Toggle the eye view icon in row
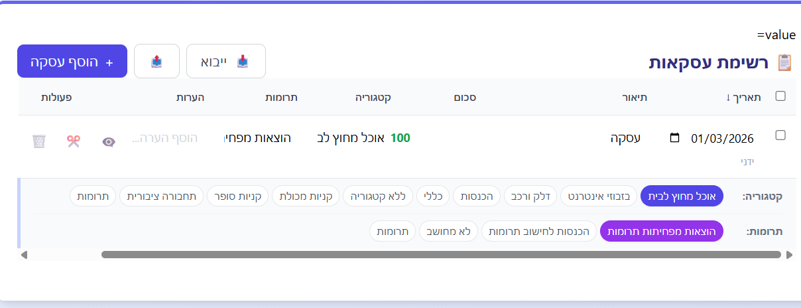The width and height of the screenshot is (801, 308). pos(109,141)
